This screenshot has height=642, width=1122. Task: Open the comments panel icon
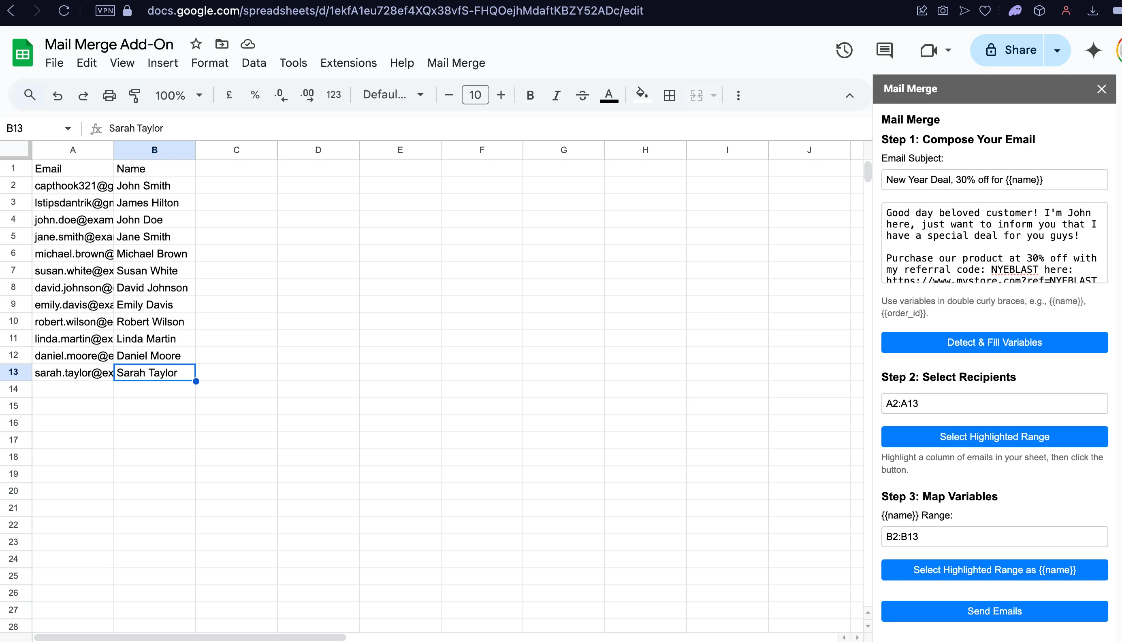click(x=884, y=50)
